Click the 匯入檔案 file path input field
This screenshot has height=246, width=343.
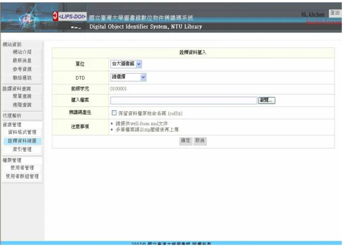pos(184,101)
